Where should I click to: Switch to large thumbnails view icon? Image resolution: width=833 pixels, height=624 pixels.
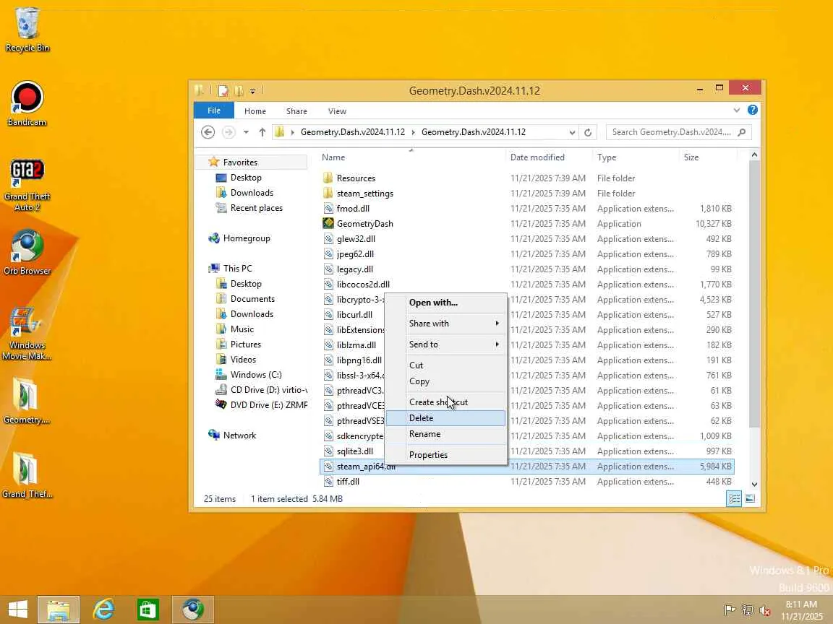pyautogui.click(x=750, y=499)
